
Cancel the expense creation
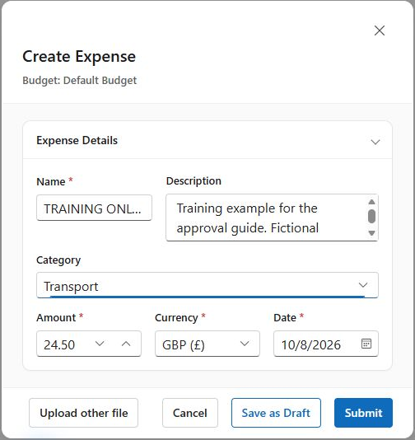pos(190,413)
